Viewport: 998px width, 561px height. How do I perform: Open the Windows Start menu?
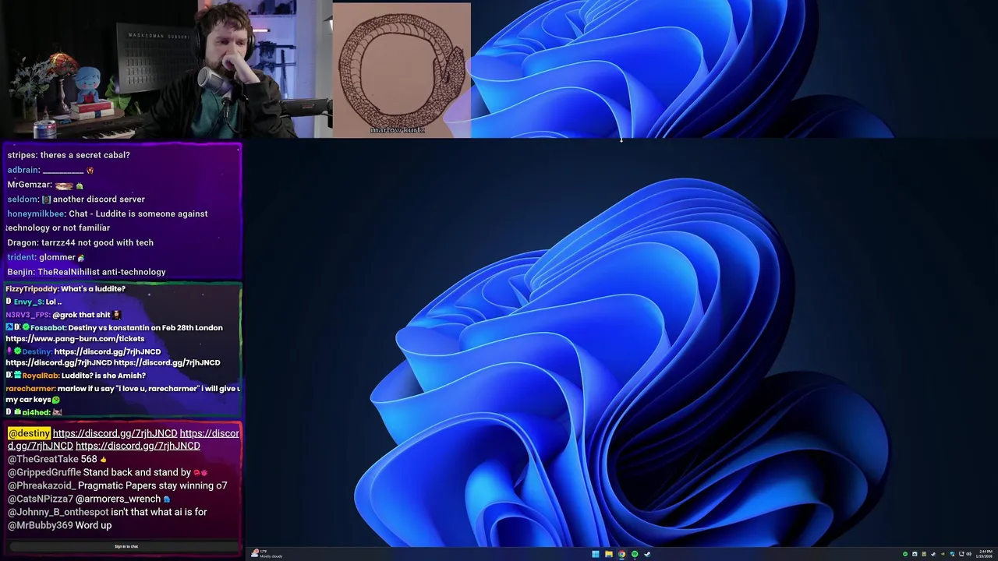(595, 554)
